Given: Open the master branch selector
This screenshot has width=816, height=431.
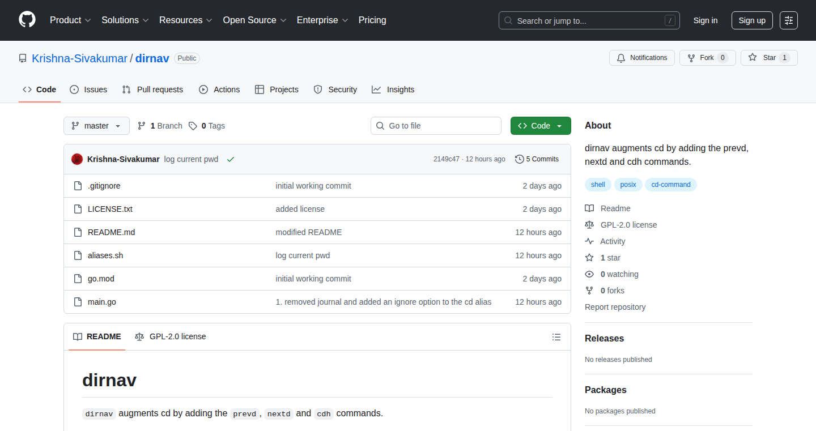Looking at the screenshot, I should coord(96,126).
